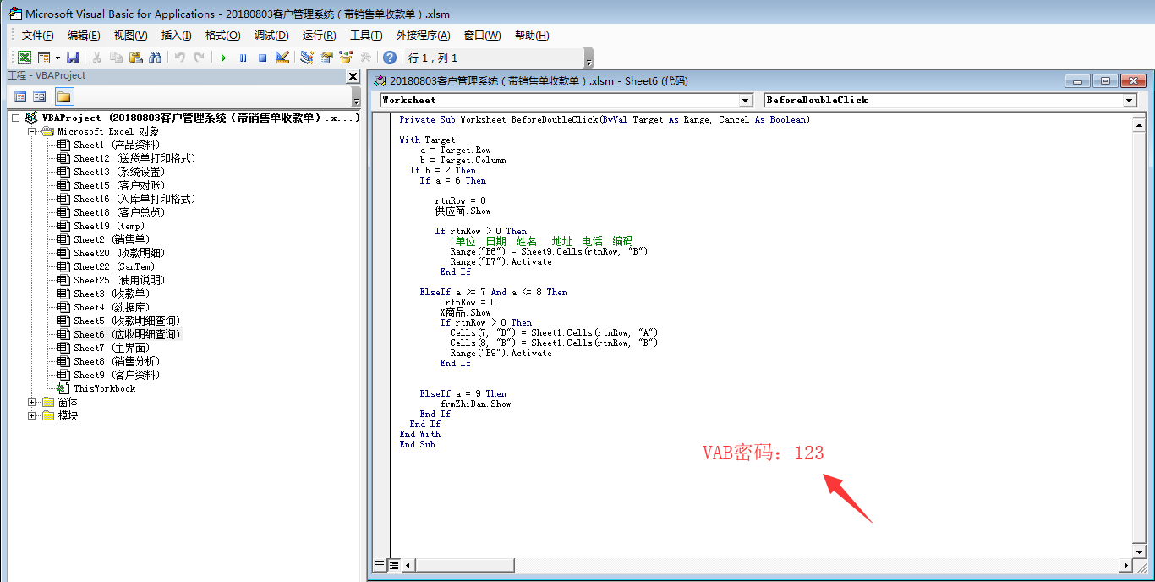Click the Break pause icon
The width and height of the screenshot is (1155, 582).
(243, 58)
